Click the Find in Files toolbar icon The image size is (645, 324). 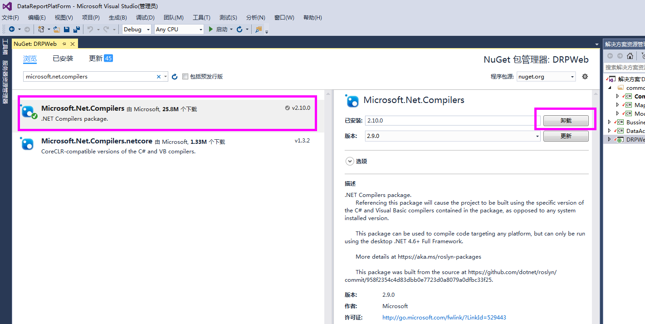click(259, 29)
